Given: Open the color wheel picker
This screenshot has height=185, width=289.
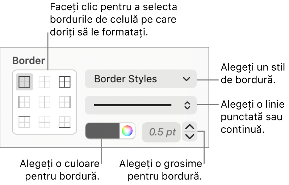Looking at the screenshot, I should coord(127,131).
